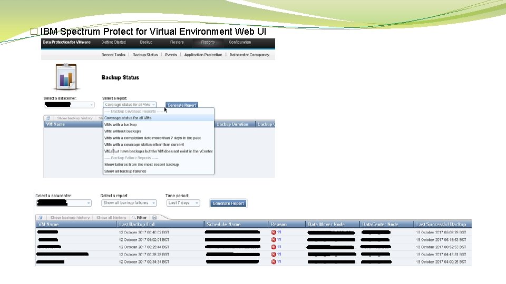Click the filter magnifier icon in lower toolbar
This screenshot has width=506, height=284.
(x=134, y=218)
